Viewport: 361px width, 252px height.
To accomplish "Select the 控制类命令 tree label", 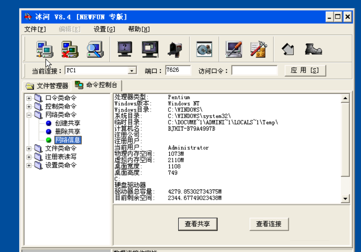I will pos(61,106).
